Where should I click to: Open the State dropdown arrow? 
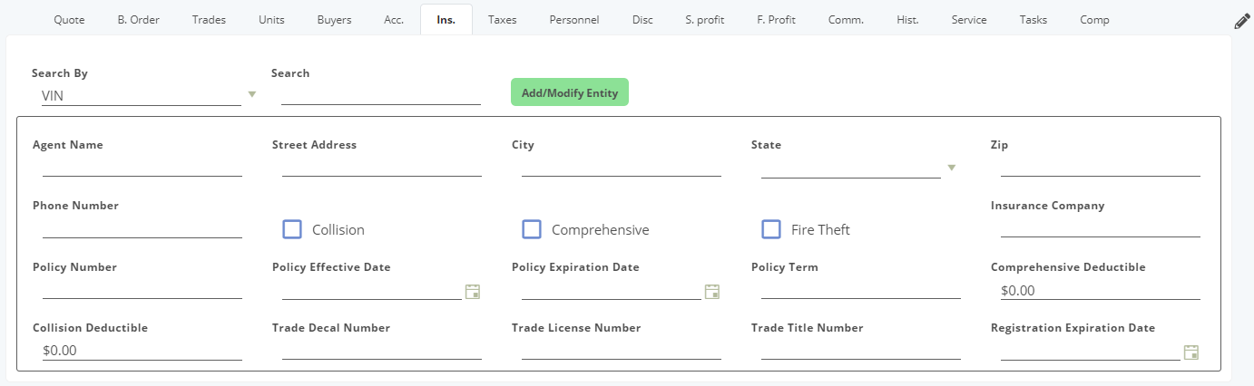click(952, 168)
